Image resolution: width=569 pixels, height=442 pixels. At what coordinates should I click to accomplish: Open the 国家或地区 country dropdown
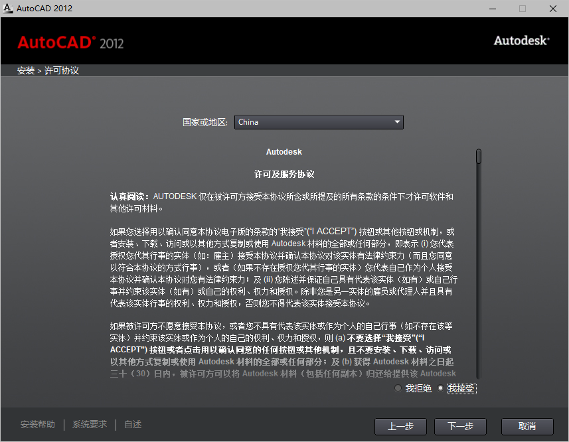[x=319, y=122]
